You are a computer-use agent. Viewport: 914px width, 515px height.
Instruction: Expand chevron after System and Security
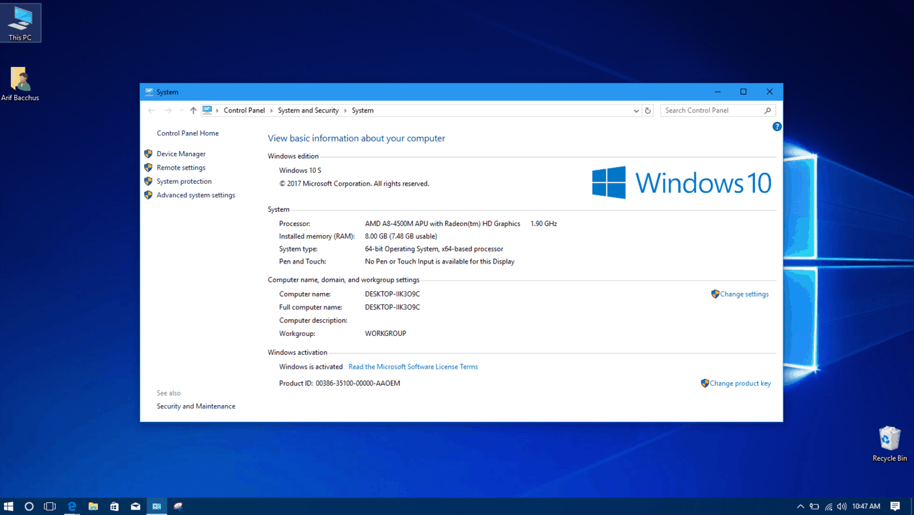345,111
